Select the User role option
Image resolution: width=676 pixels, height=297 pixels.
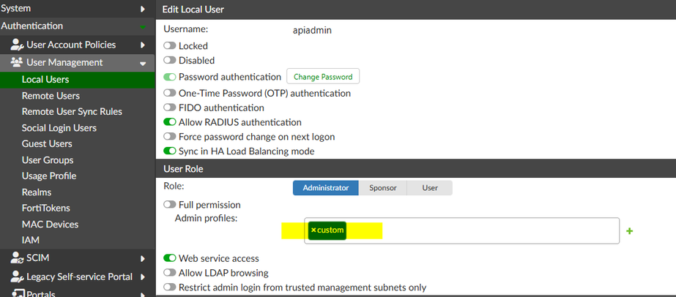pyautogui.click(x=430, y=188)
